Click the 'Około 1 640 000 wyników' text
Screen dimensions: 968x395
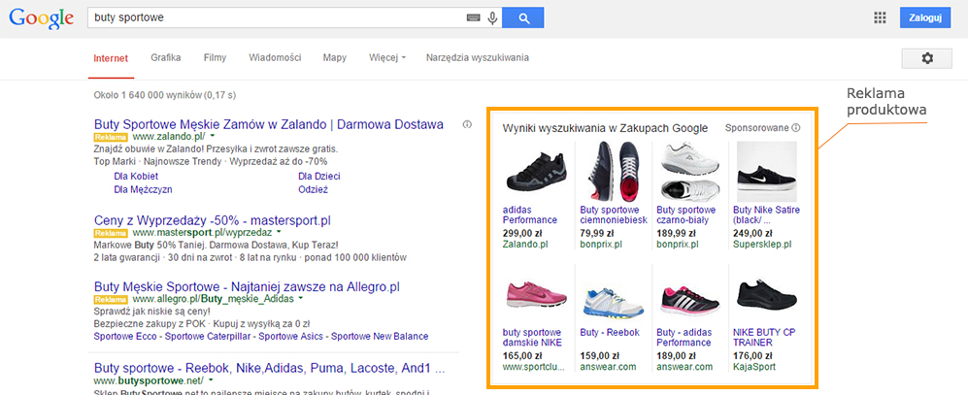[x=148, y=95]
